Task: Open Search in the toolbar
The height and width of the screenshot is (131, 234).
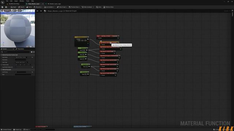Action: [21, 7]
